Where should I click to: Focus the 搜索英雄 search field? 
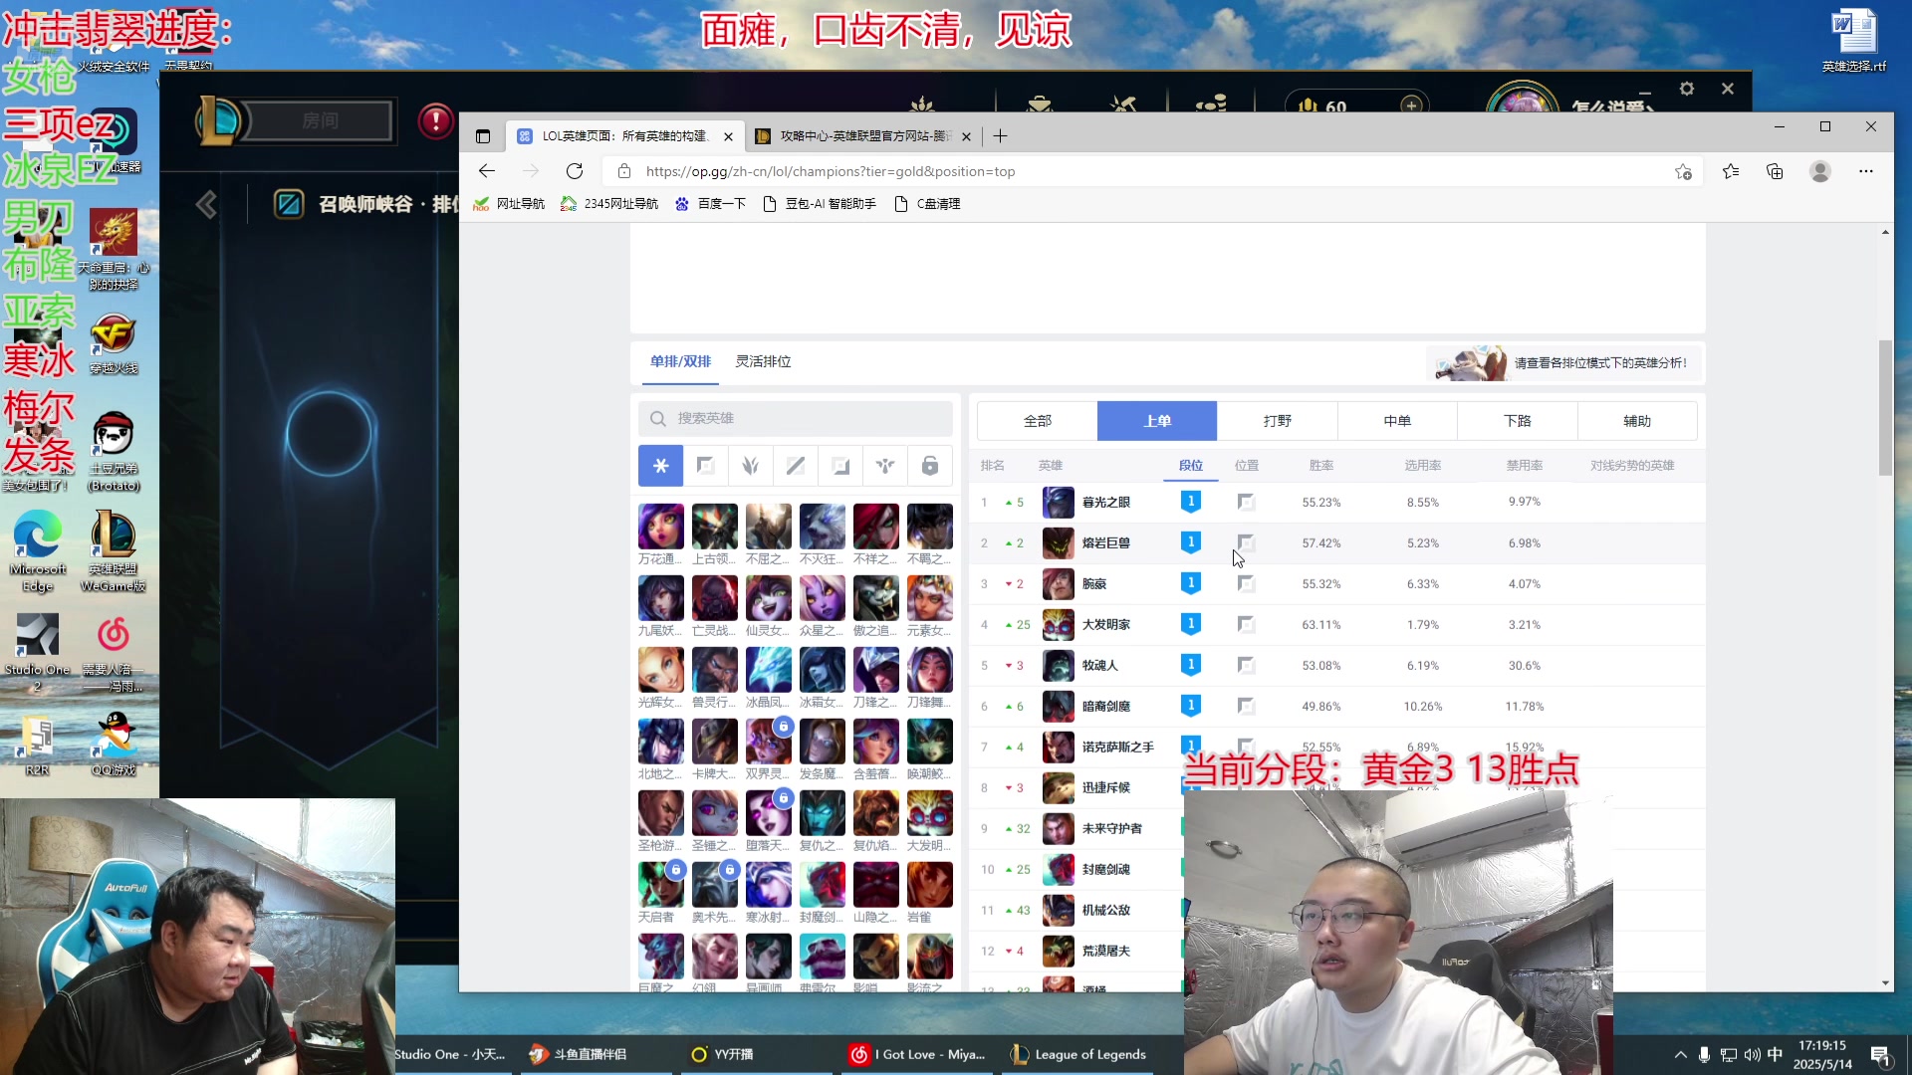click(795, 419)
